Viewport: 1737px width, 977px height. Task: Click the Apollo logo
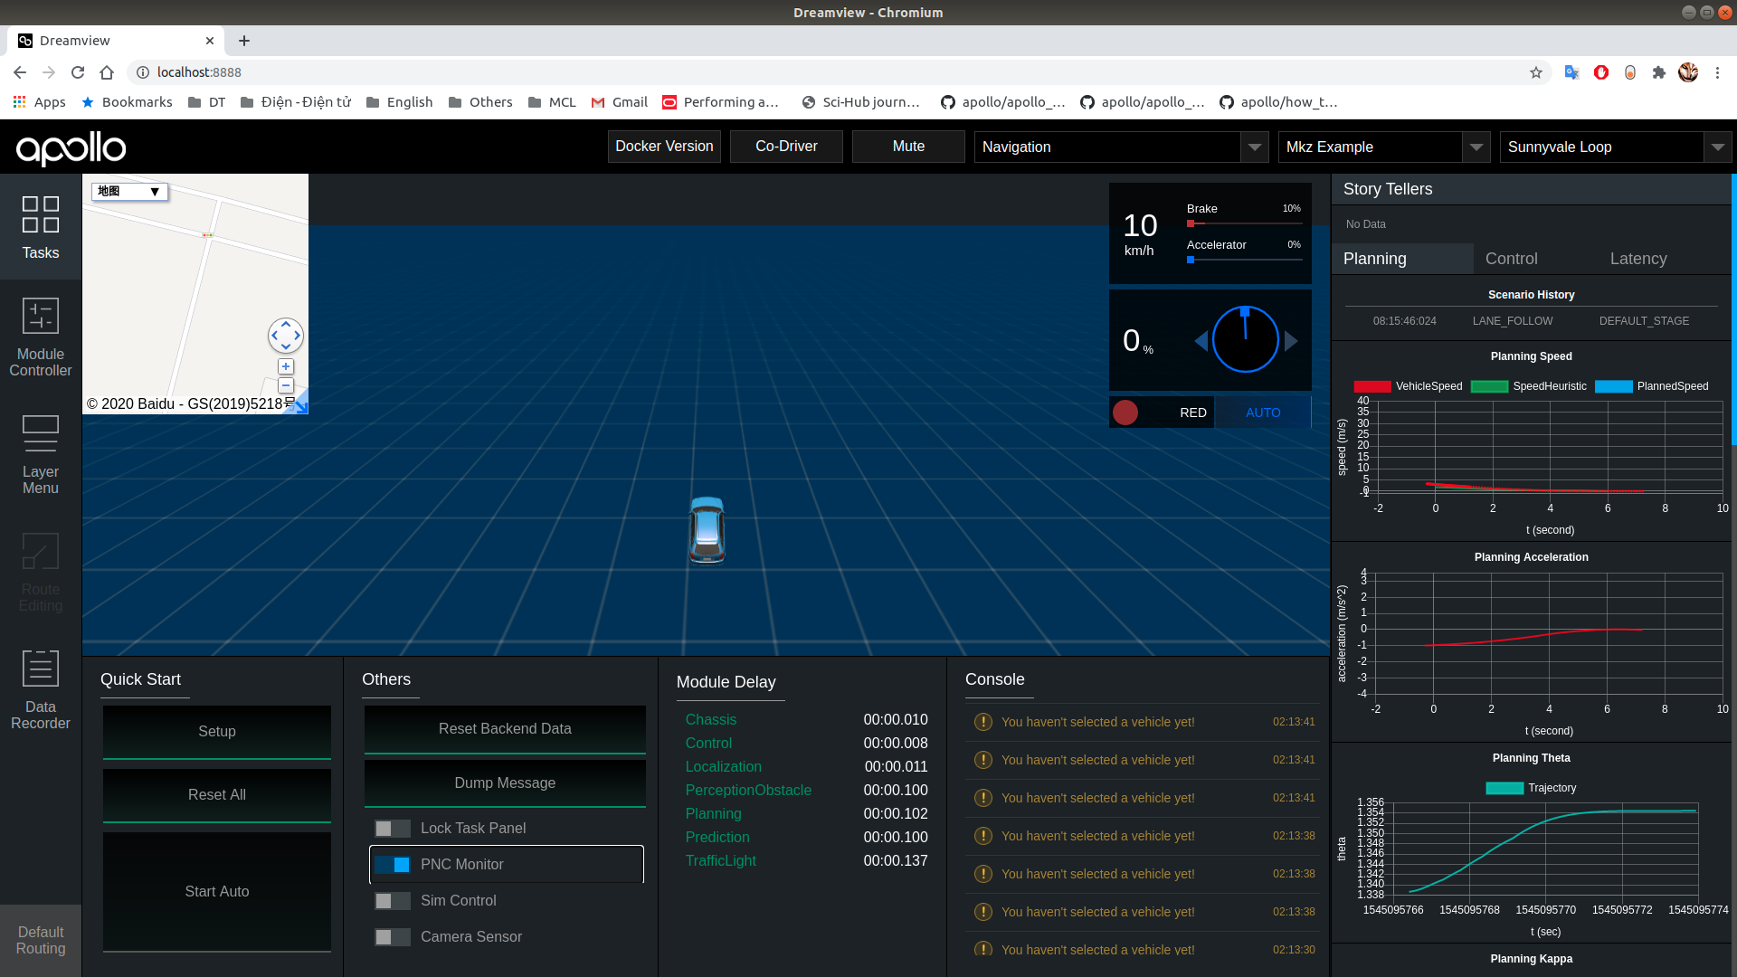pos(71,147)
